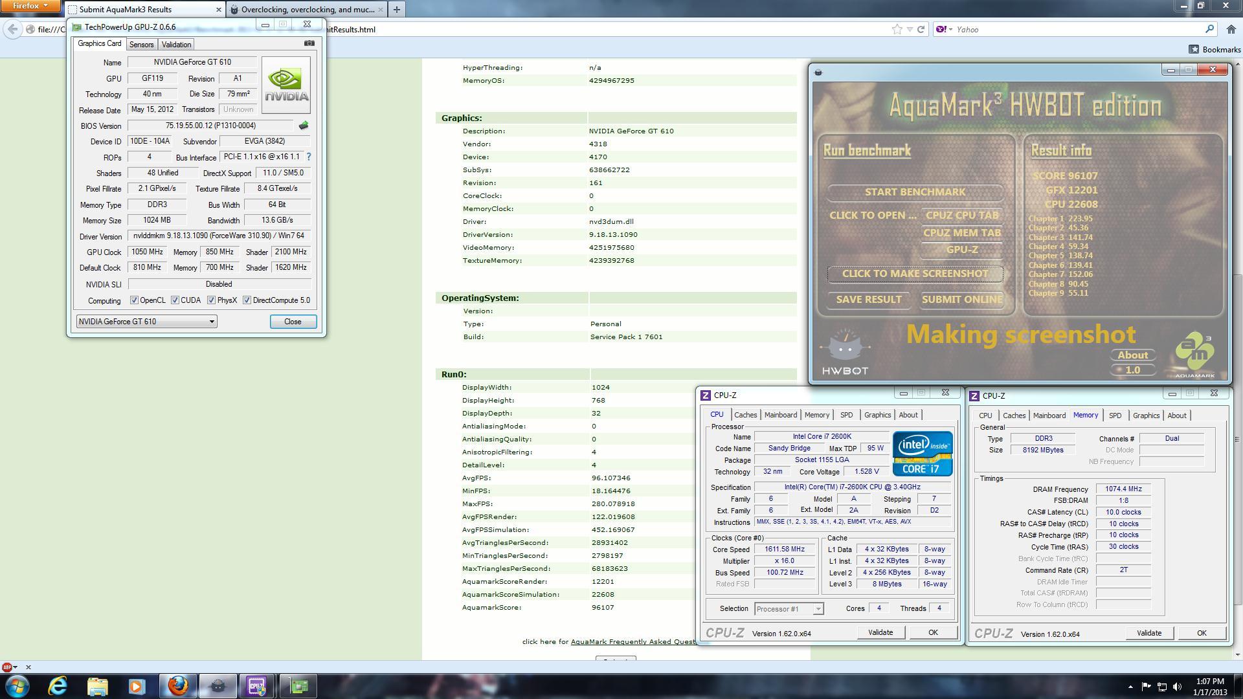Open SPD tab in right CPU-Z window
The image size is (1243, 699).
coord(1115,416)
